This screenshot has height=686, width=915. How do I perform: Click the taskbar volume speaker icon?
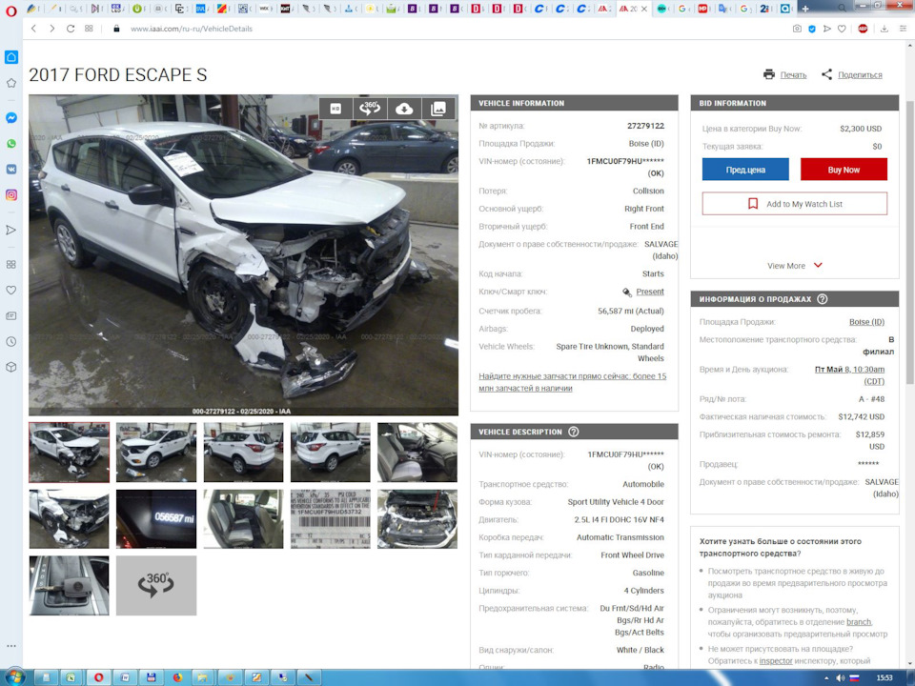coord(841,677)
